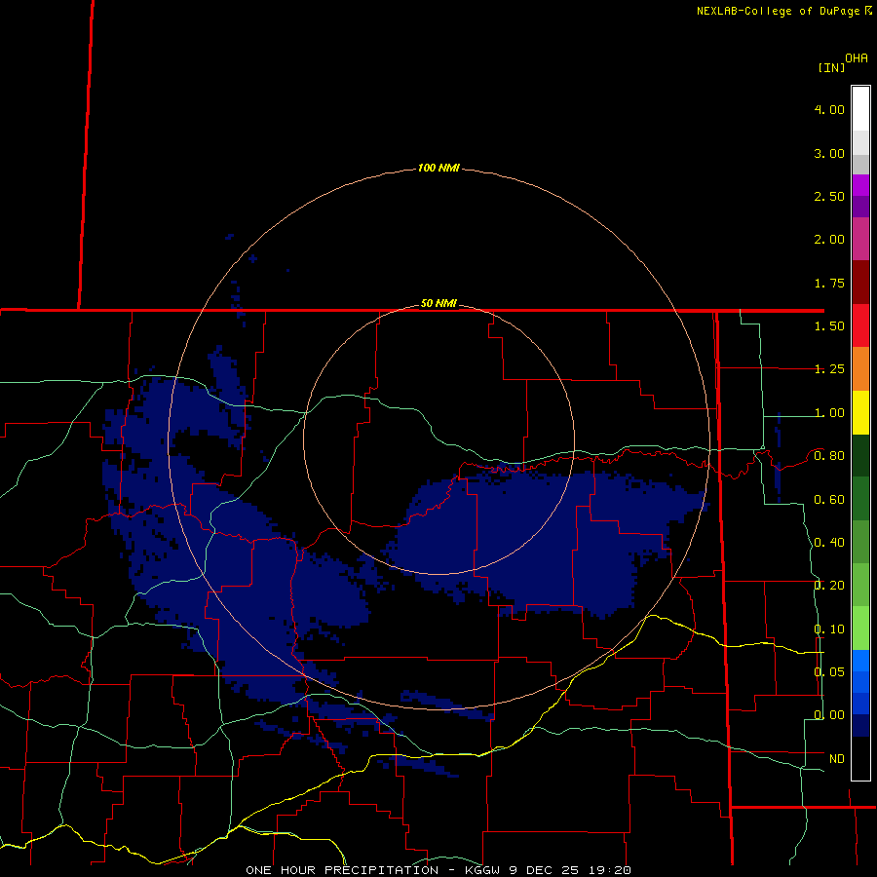Screen dimensions: 877x877
Task: Click the ND legend label
Action: pos(837,759)
